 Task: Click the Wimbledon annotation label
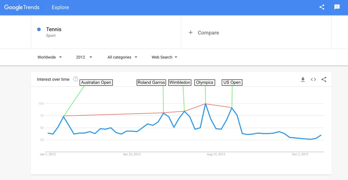[180, 82]
